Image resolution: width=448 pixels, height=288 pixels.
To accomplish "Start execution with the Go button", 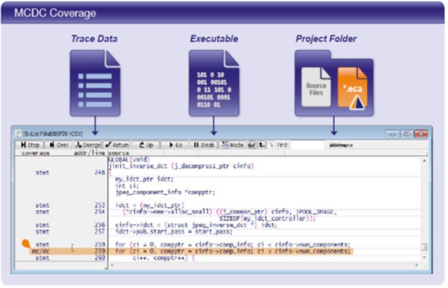I will pyautogui.click(x=175, y=145).
